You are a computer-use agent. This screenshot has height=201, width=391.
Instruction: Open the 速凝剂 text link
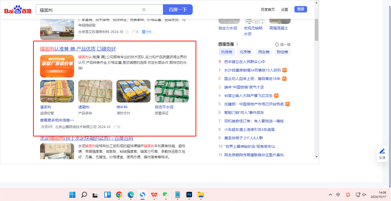coord(84,107)
